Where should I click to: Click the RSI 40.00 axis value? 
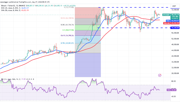point(174,96)
